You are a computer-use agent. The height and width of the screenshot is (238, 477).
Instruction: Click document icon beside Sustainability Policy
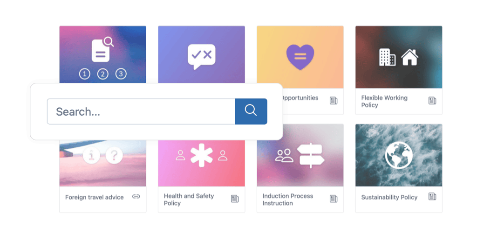[x=432, y=197]
